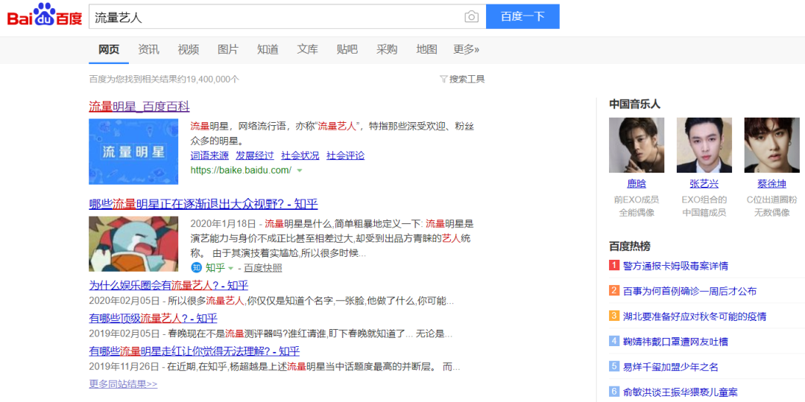Open hot topic 易烊千玺加盟少年之名

(x=671, y=366)
